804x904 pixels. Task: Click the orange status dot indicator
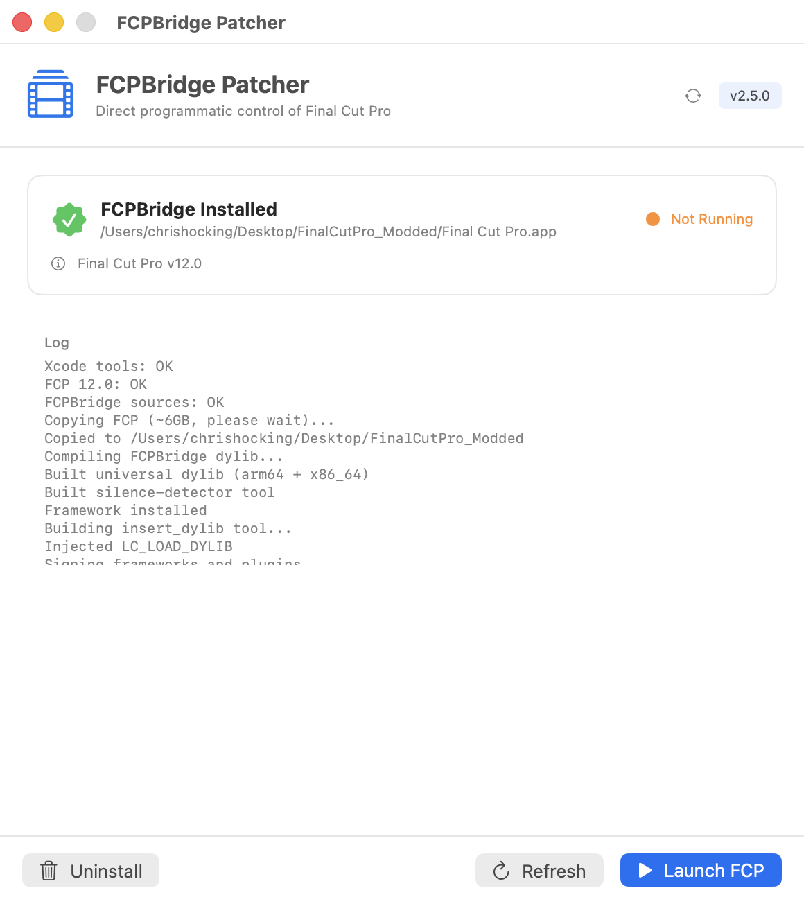[x=653, y=219]
